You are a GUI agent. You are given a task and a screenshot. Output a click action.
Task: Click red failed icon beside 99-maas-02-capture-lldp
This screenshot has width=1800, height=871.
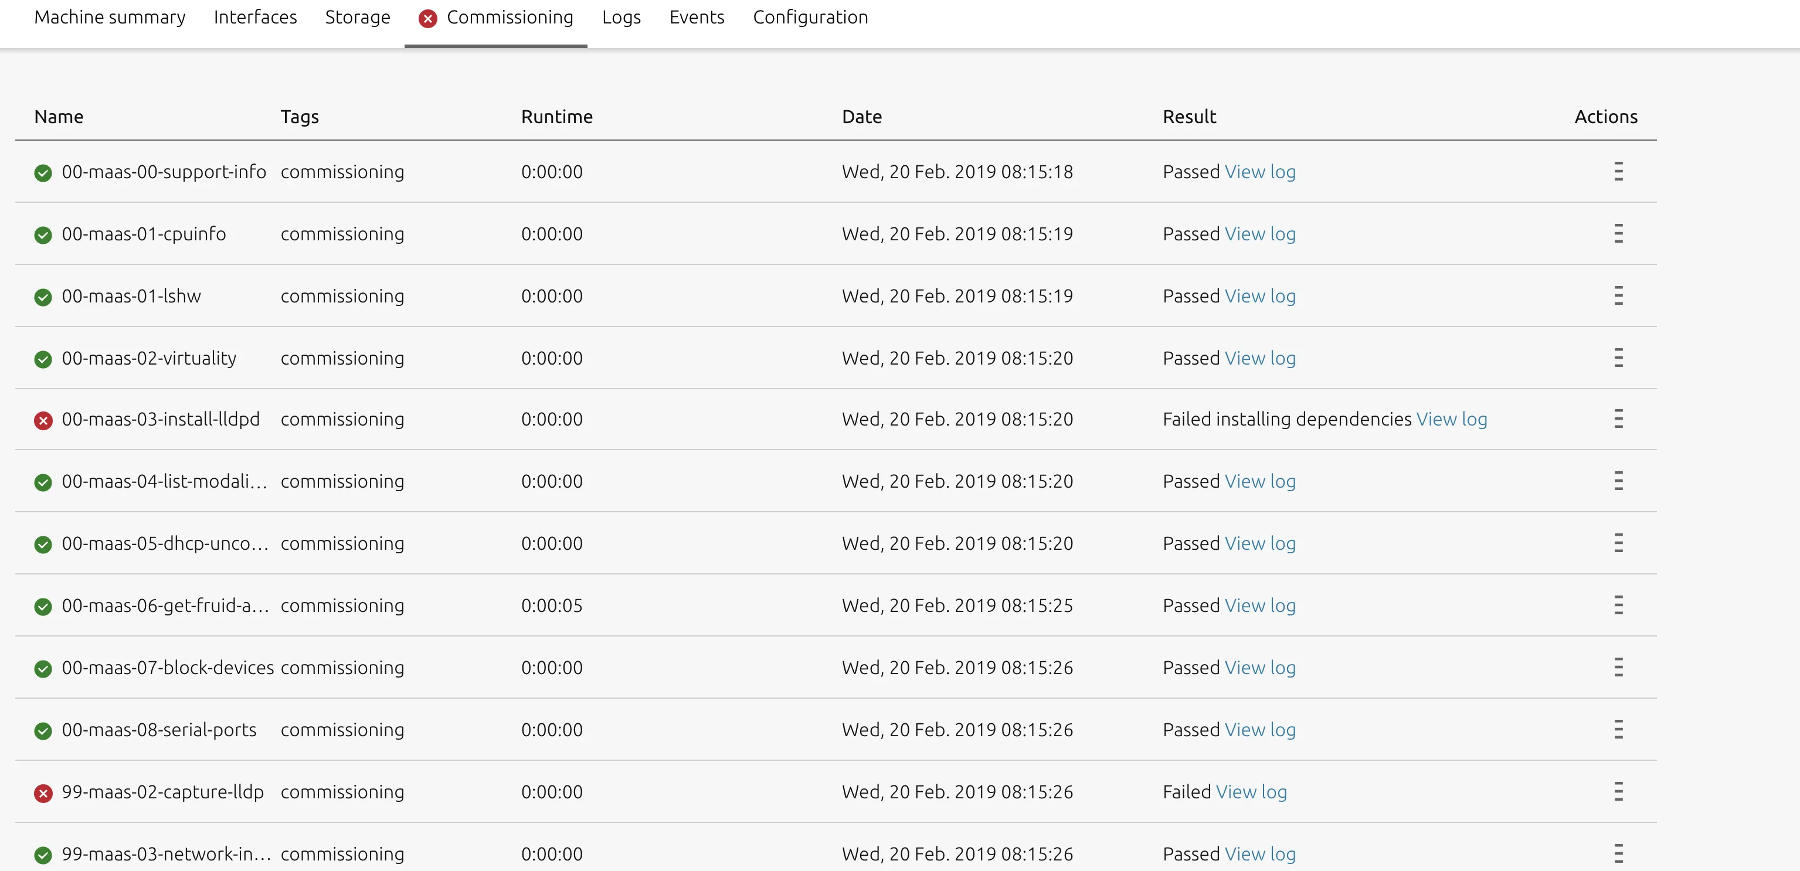coord(43,794)
